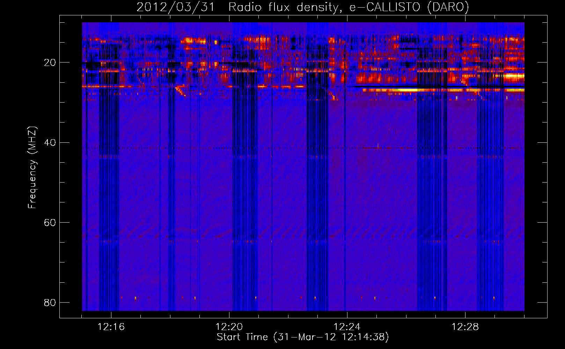565x349 pixels.
Task: Click the 12:28 time tick label
Action: click(x=465, y=327)
